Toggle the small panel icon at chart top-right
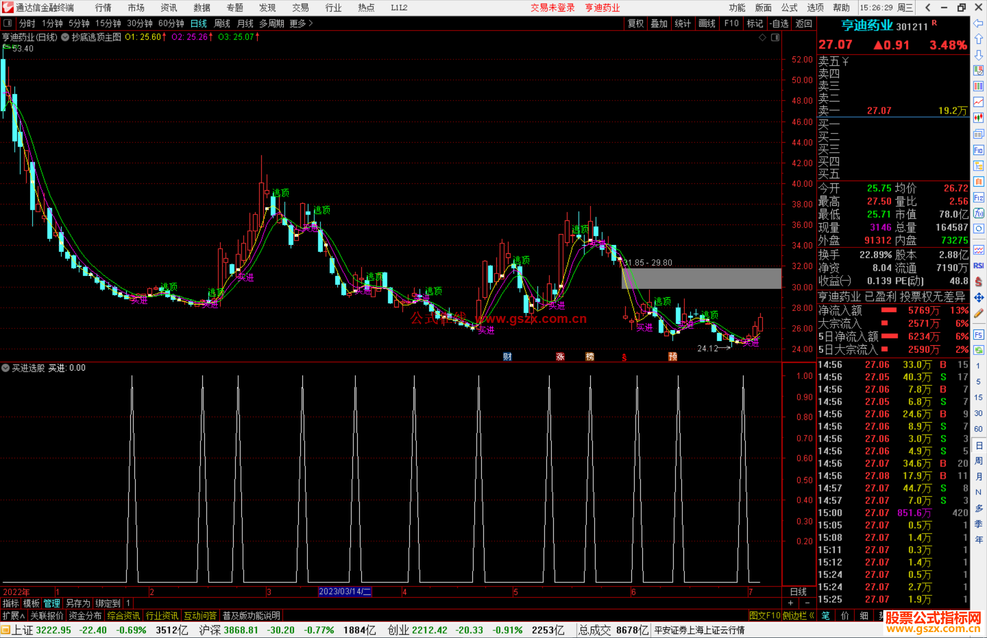Image resolution: width=987 pixels, height=638 pixels. (775, 38)
